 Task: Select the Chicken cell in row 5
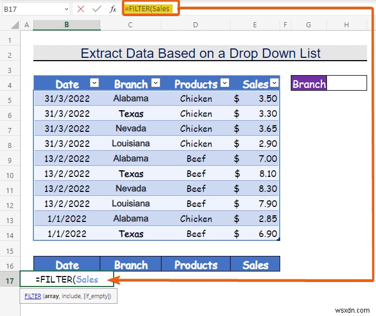pyautogui.click(x=196, y=98)
